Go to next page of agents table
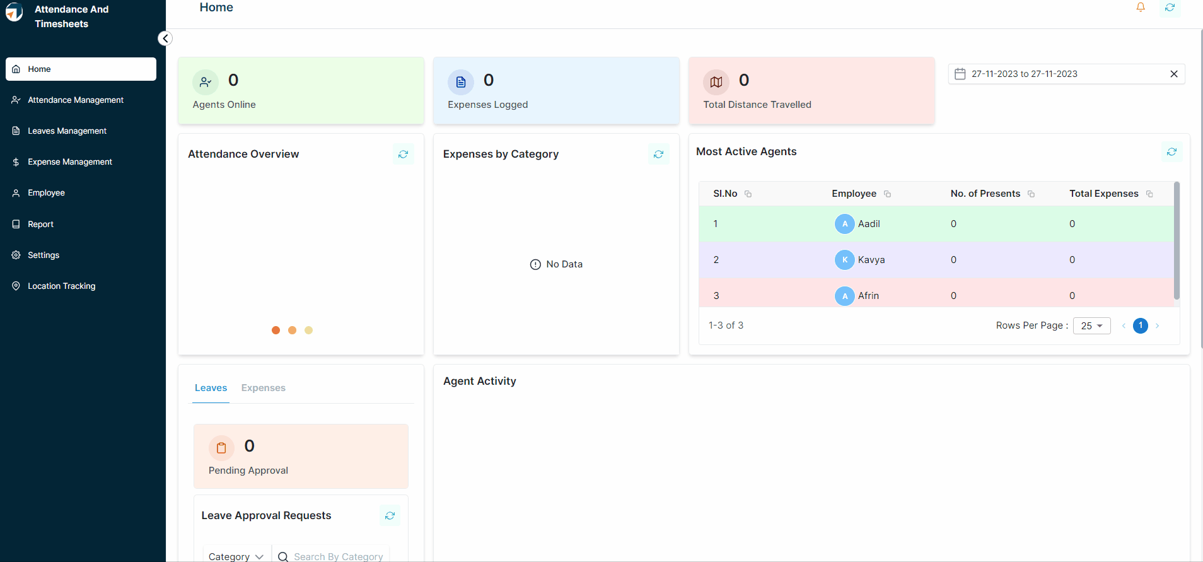The image size is (1203, 562). (x=1158, y=326)
